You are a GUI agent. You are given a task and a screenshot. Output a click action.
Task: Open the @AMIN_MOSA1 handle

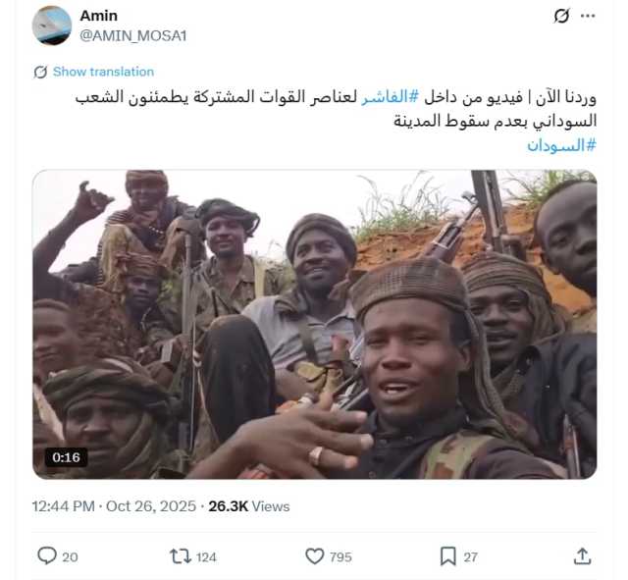133,35
